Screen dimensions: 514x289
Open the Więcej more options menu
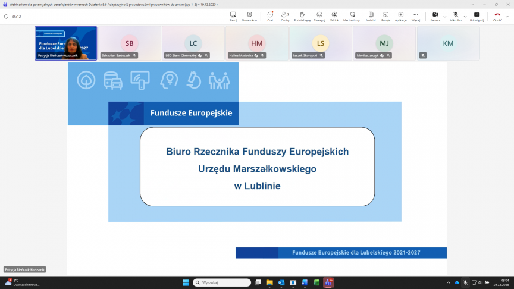coord(415,15)
